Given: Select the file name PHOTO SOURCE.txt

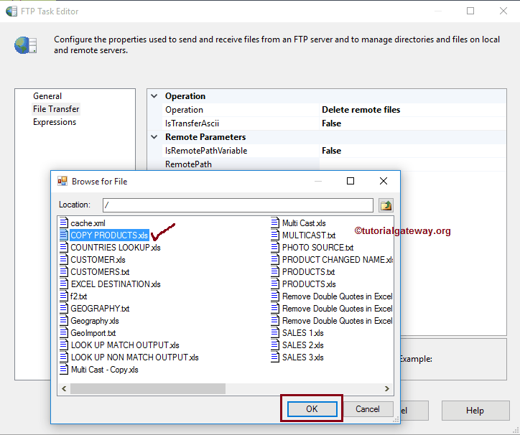Looking at the screenshot, I should point(317,248).
